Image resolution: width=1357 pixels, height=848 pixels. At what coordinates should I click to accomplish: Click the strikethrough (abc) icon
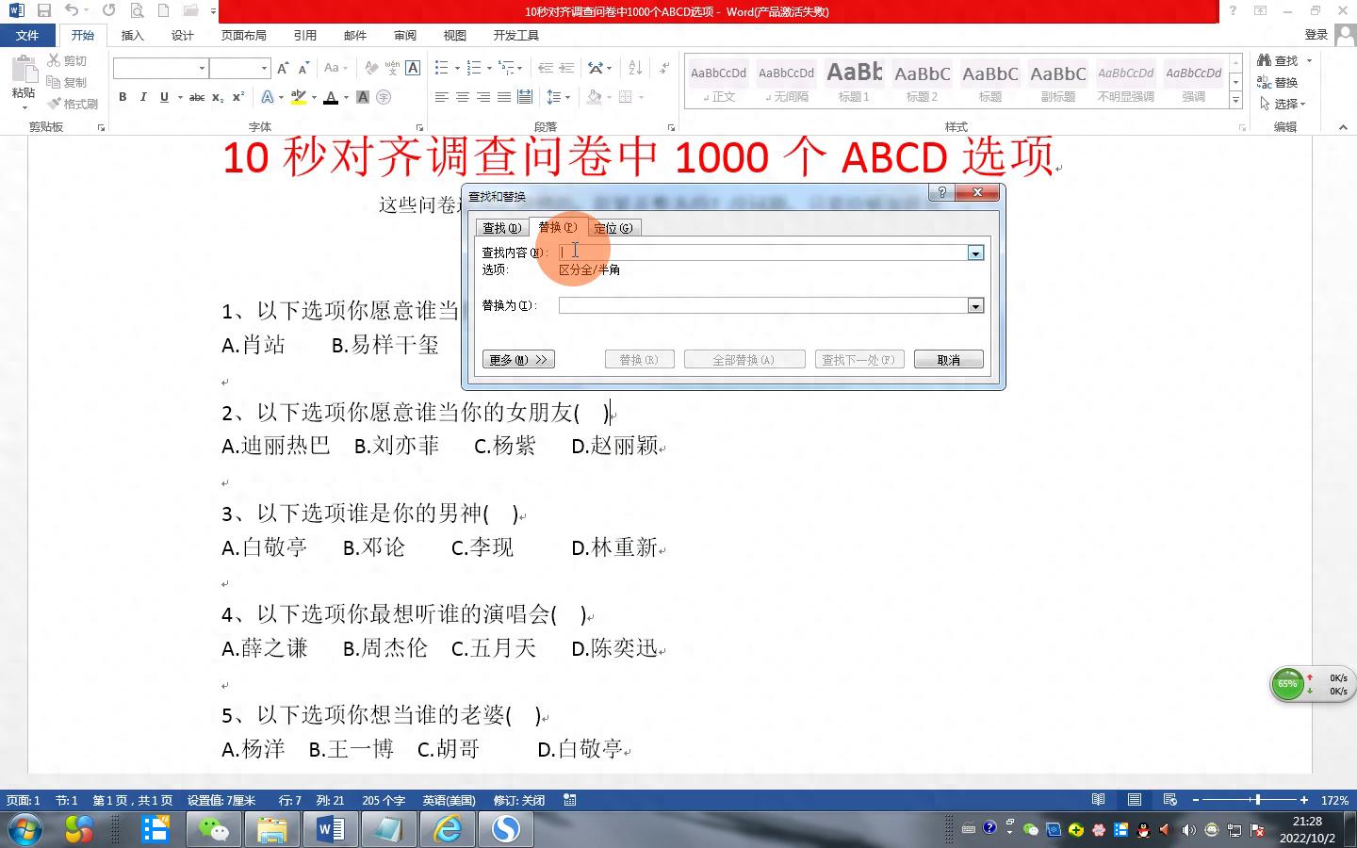(x=197, y=97)
